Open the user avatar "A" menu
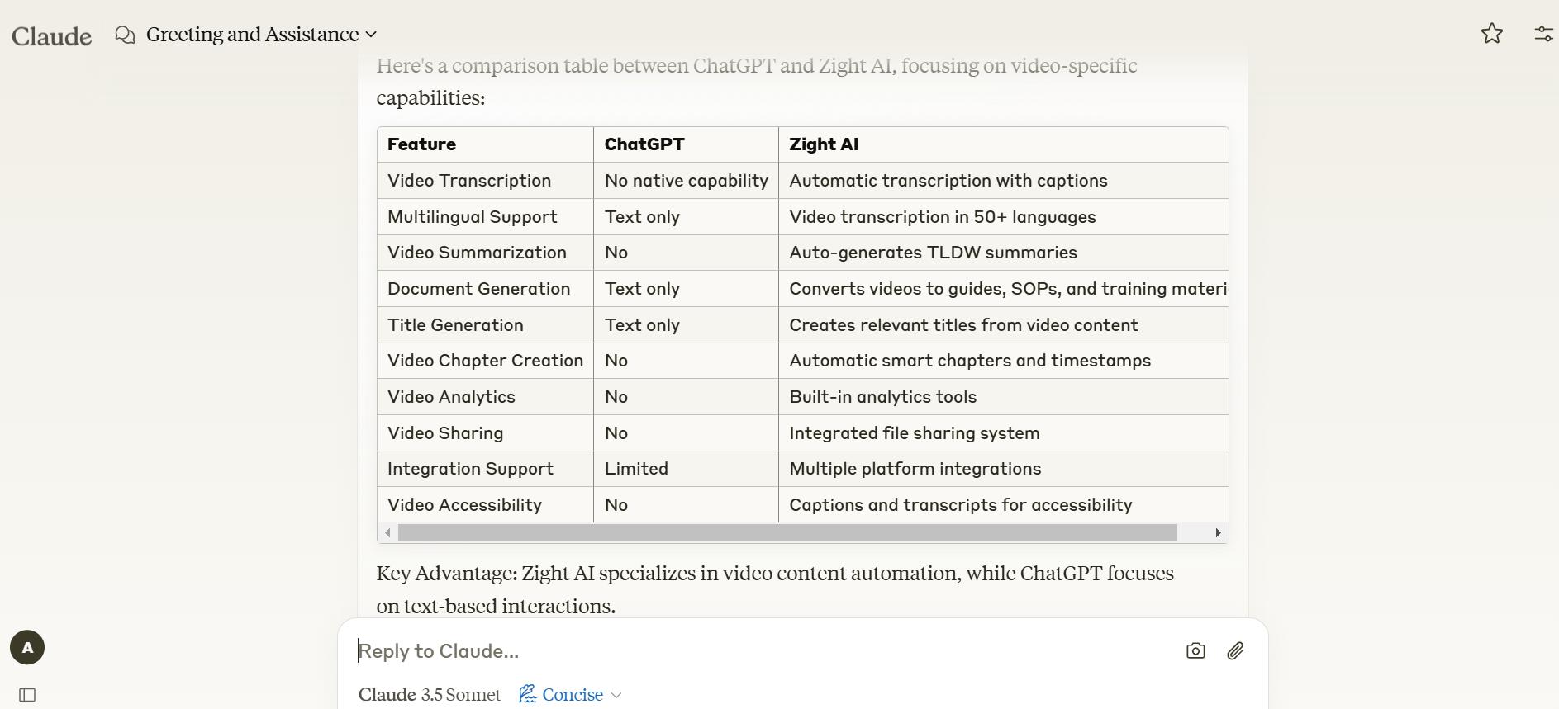The image size is (1559, 709). coord(27,648)
